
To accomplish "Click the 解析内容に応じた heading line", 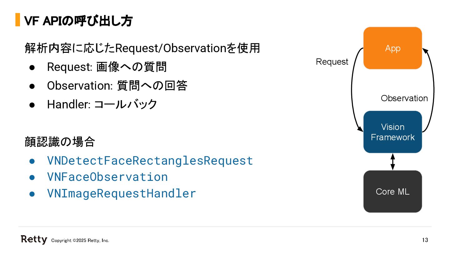I will click(x=142, y=48).
